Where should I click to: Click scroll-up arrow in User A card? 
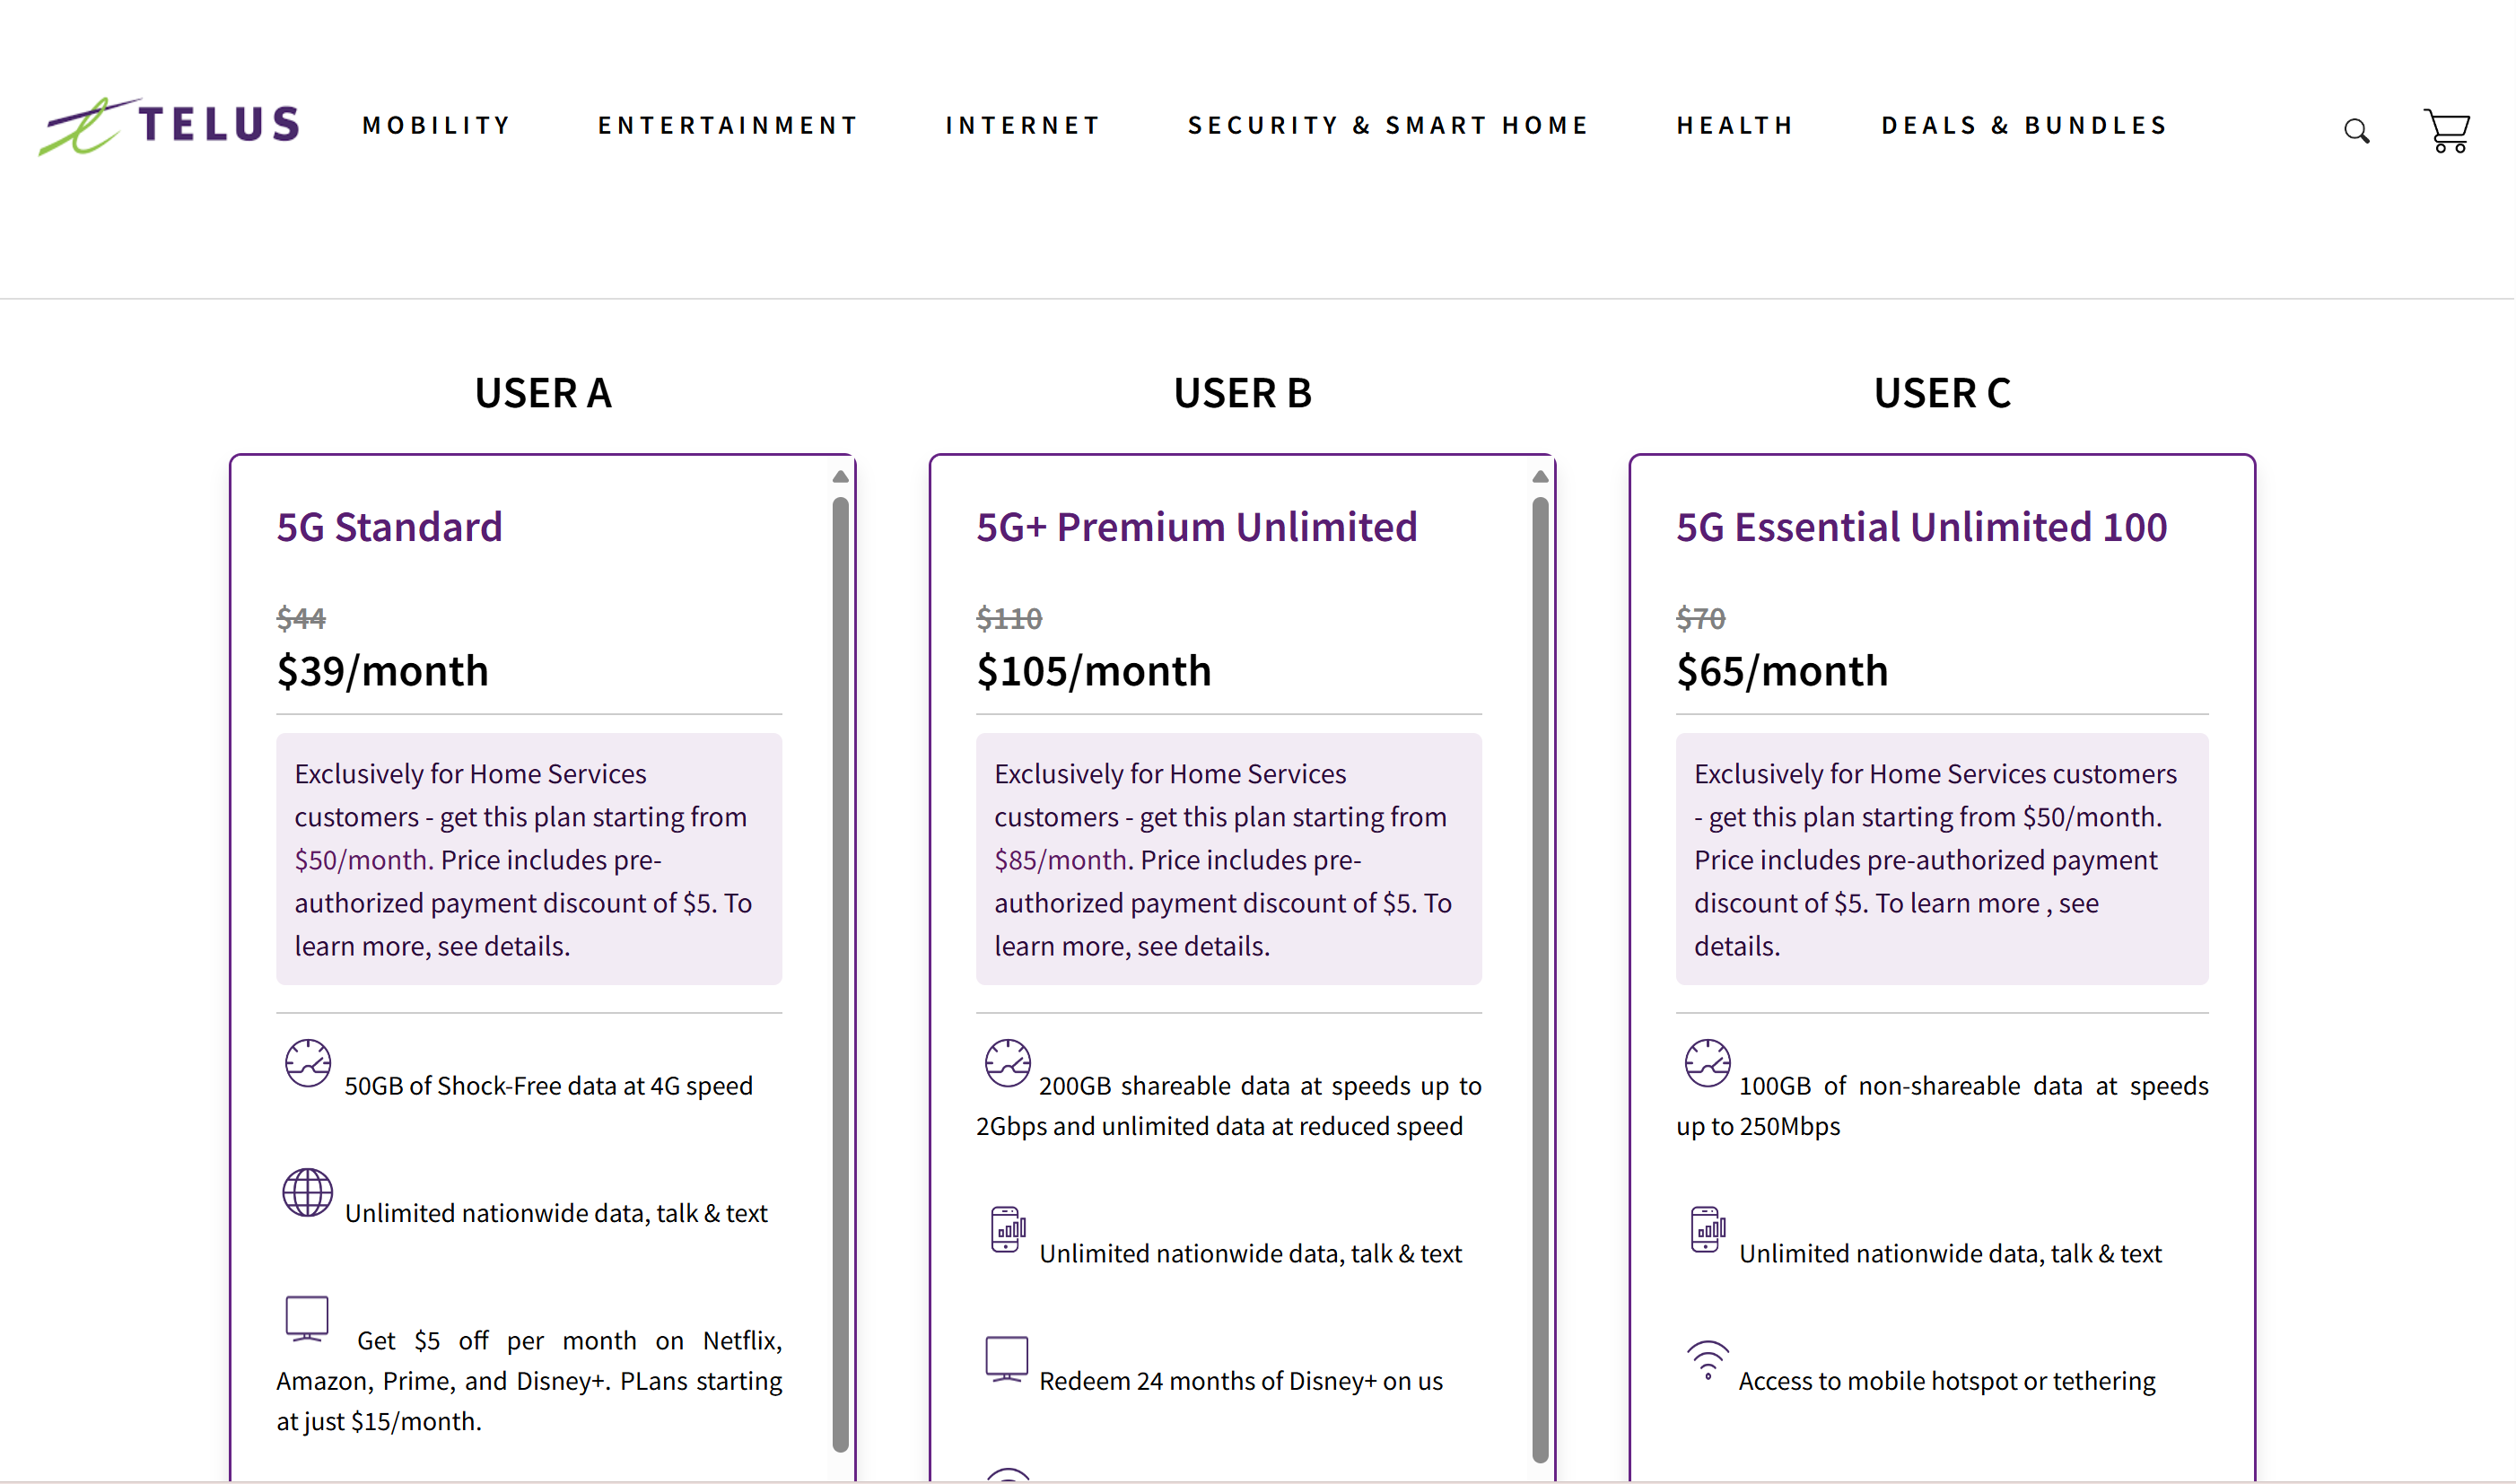(x=840, y=477)
